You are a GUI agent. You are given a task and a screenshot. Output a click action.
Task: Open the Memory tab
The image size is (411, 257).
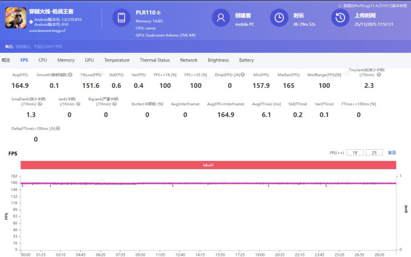(x=66, y=60)
